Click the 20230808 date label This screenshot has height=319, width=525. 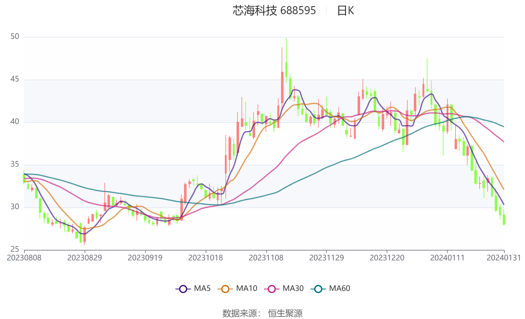coord(24,258)
